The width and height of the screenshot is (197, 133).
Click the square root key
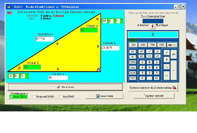[x=141, y=51]
